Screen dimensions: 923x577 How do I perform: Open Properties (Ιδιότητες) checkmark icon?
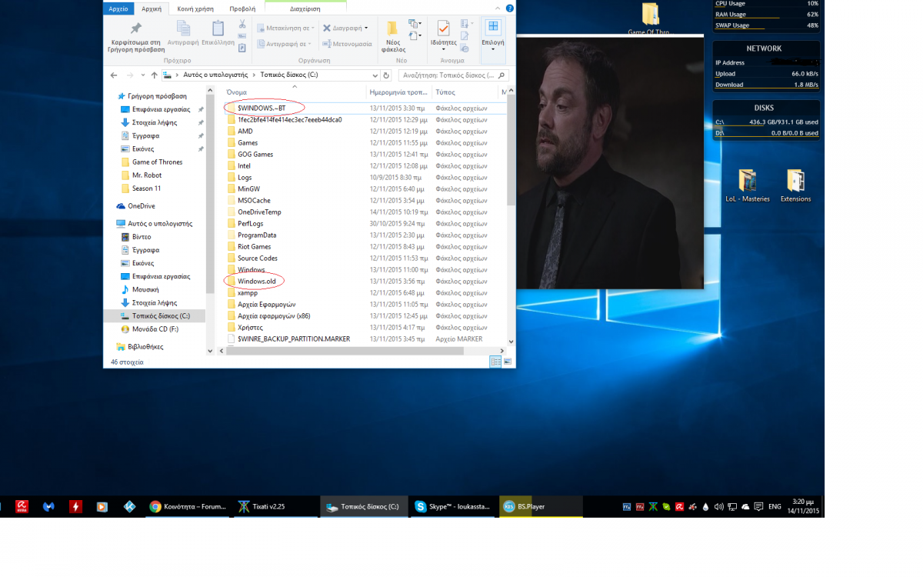click(x=443, y=28)
